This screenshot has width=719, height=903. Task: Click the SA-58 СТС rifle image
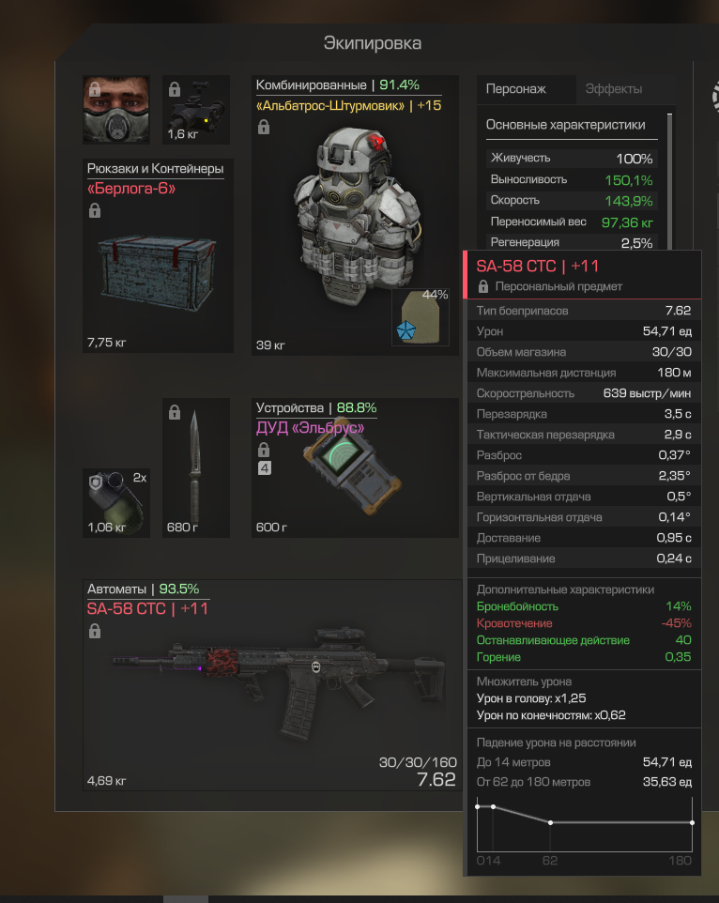279,681
